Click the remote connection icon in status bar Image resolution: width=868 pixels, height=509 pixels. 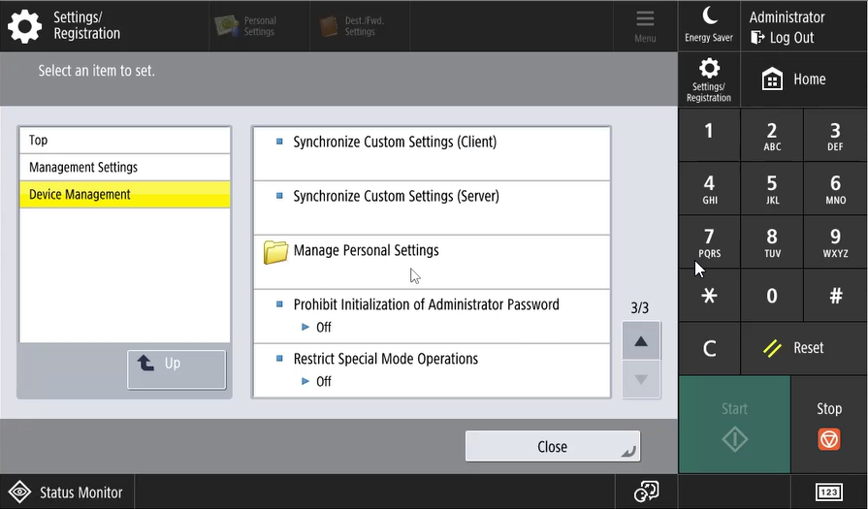646,493
